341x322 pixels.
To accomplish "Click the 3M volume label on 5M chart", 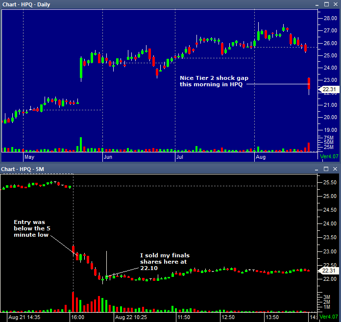I will 327,297.
